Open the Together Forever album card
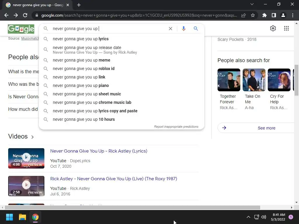299x224 pixels. point(229,89)
